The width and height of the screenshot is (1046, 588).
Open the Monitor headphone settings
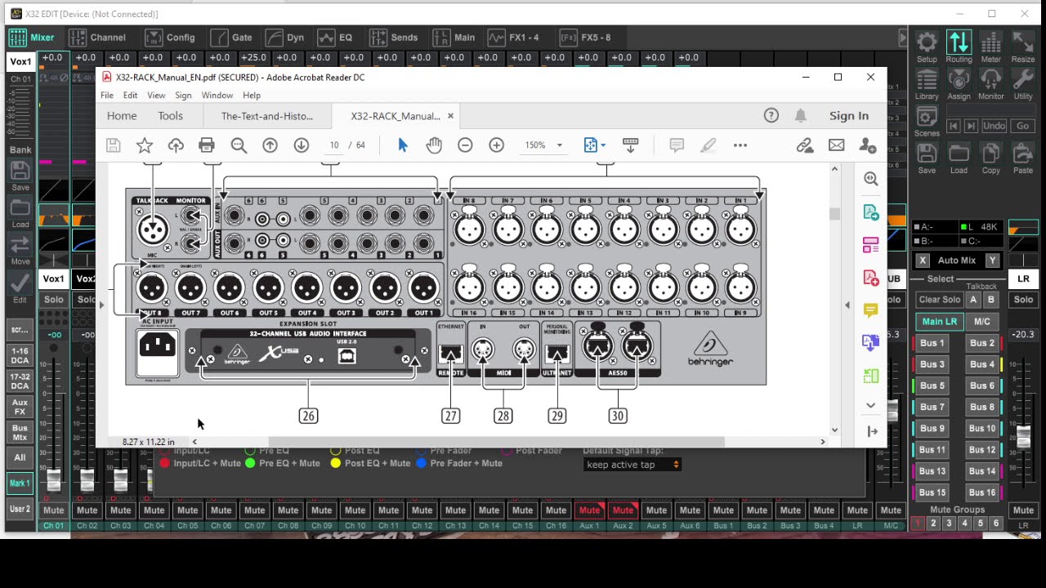pos(990,84)
